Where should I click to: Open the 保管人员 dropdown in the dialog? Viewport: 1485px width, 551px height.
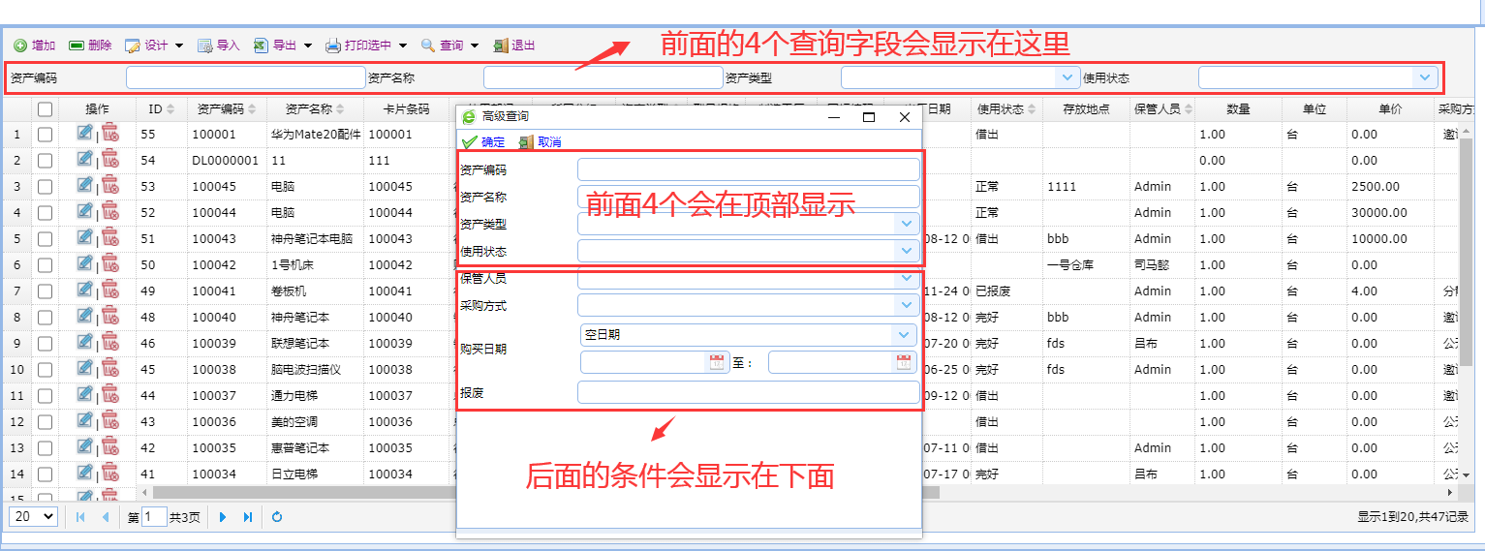coord(907,279)
